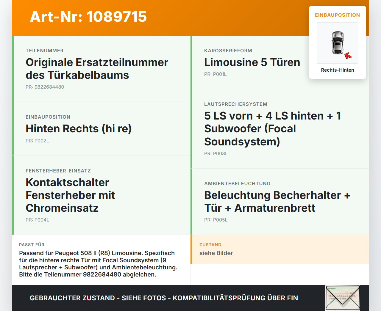Click the KAROSSERIEFORM label

tap(228, 51)
